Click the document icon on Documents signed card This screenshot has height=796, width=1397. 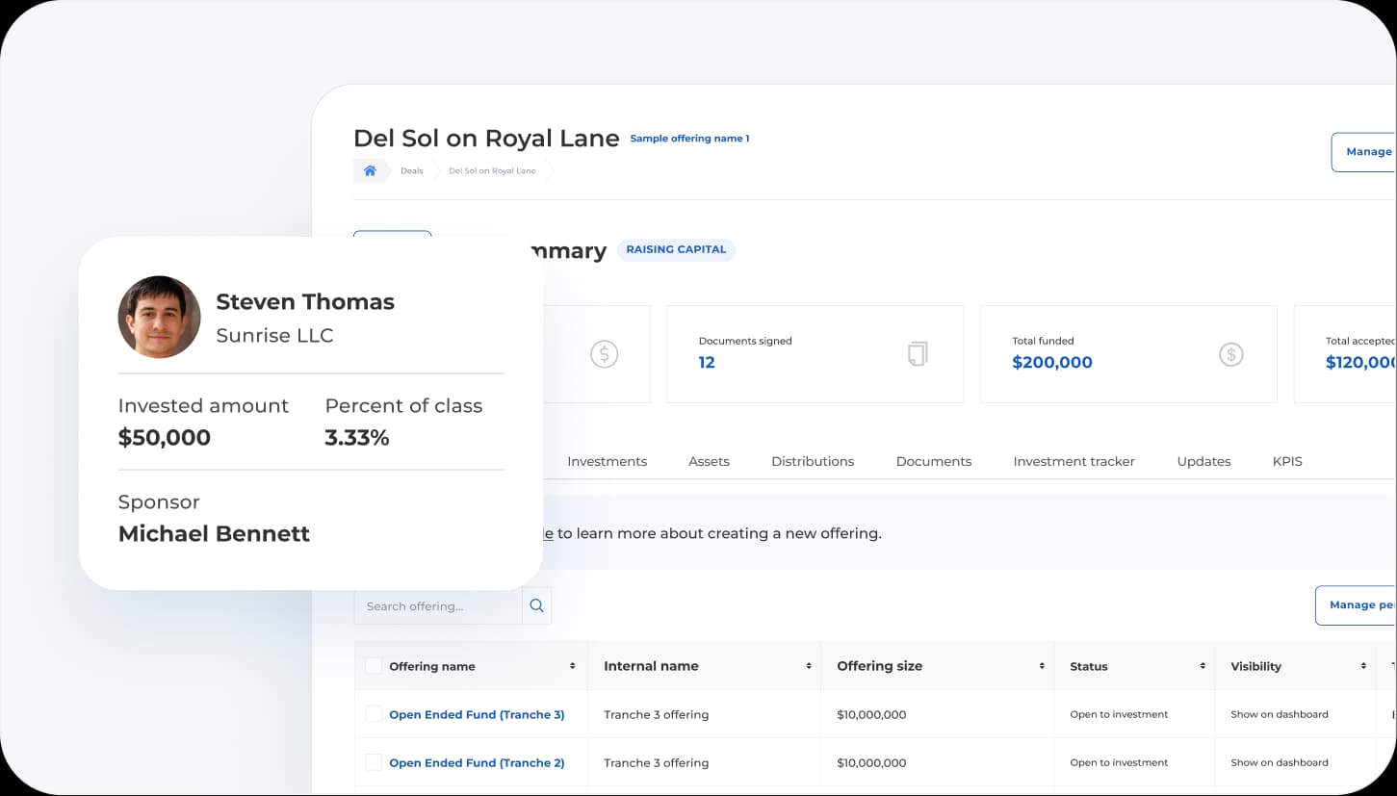(x=917, y=354)
